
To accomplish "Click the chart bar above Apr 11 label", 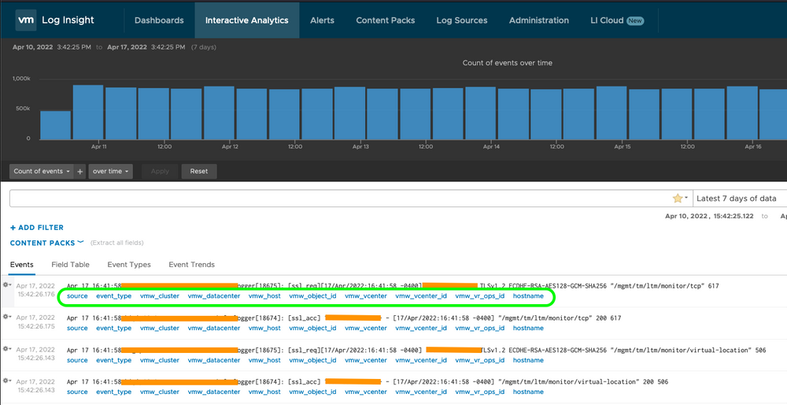I will (x=88, y=112).
